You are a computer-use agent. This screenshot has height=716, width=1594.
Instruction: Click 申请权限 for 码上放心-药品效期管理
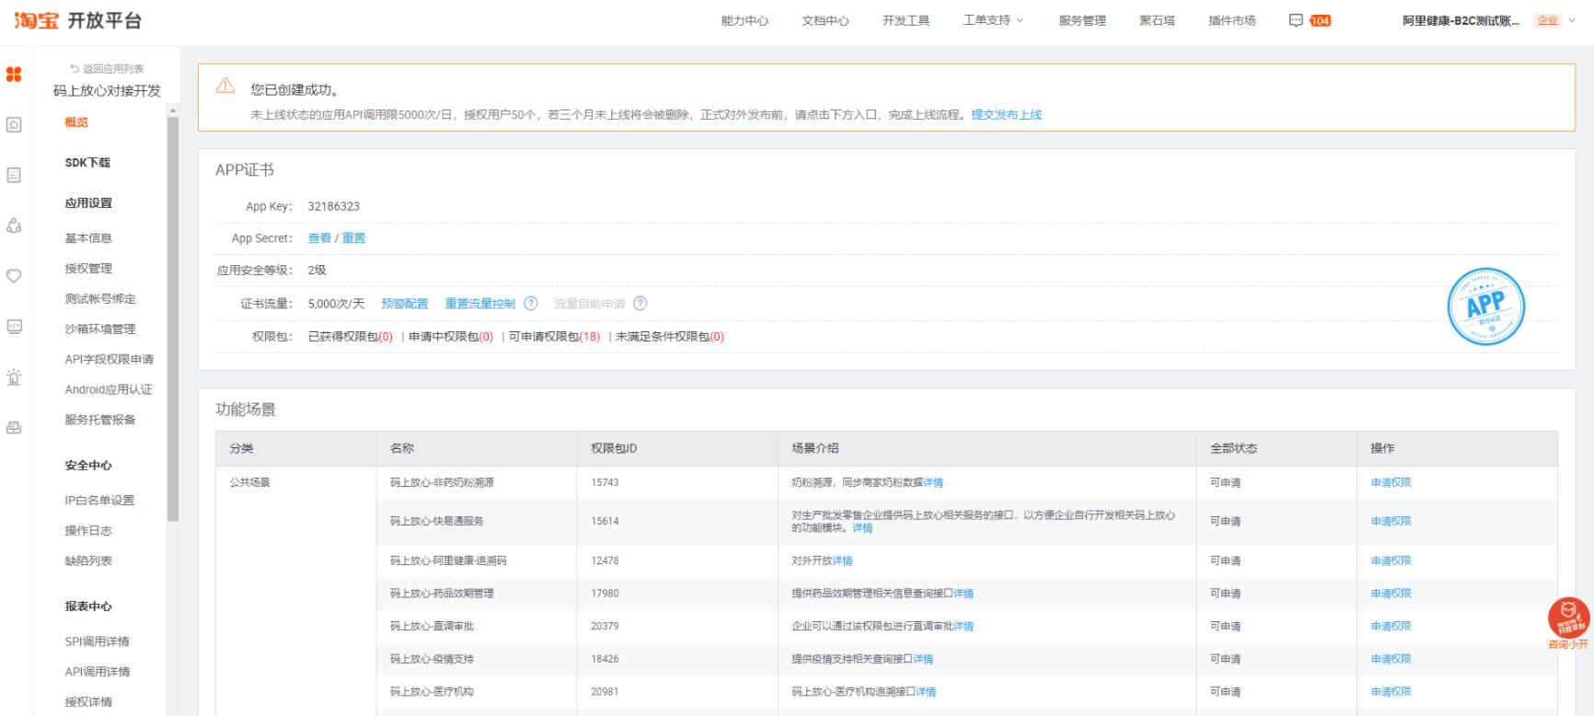click(x=1391, y=594)
